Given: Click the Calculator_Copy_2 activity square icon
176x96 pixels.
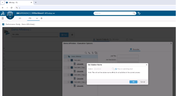Looking at the screenshot, I should [x=72, y=82].
